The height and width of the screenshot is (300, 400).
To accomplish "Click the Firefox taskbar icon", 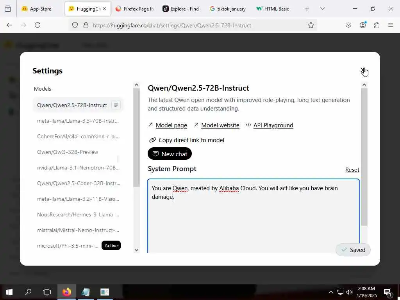I will pos(66,292).
